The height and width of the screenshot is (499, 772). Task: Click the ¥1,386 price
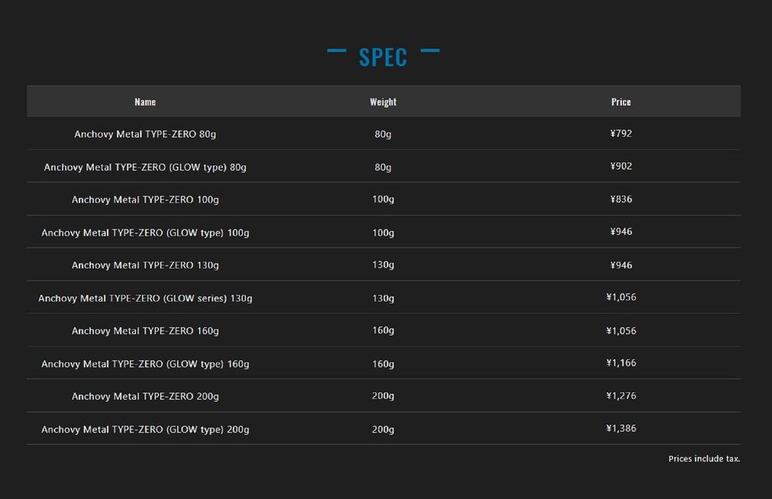(x=620, y=428)
